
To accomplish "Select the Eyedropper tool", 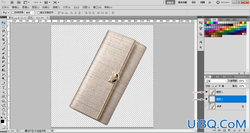I will (x=3, y=44).
